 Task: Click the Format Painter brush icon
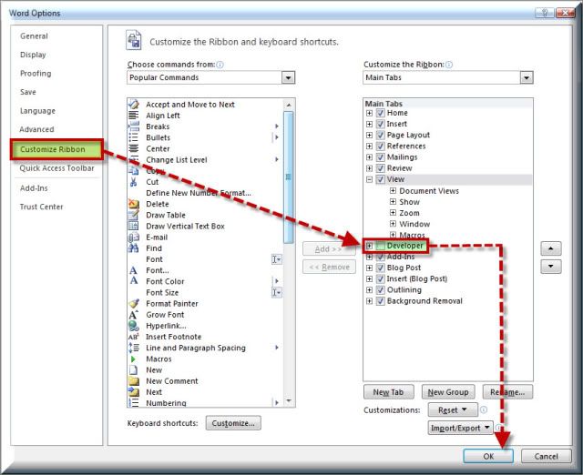click(134, 303)
